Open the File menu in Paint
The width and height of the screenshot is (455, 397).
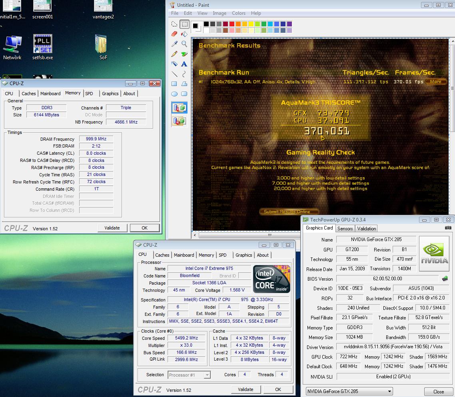pos(175,13)
